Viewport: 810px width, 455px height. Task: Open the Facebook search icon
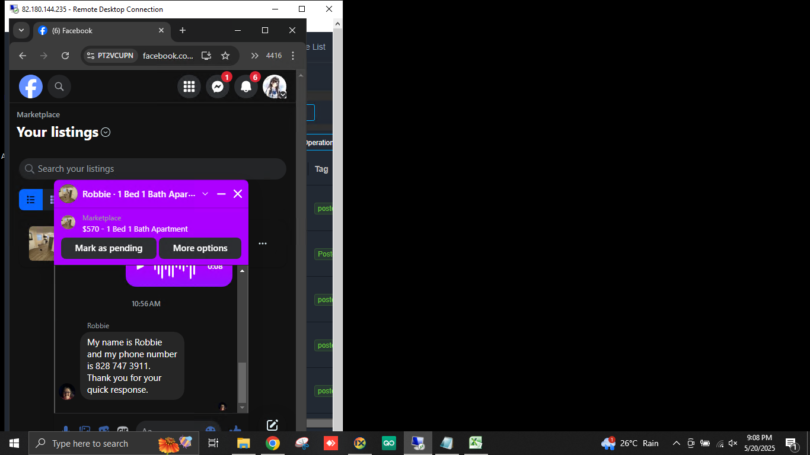59,87
